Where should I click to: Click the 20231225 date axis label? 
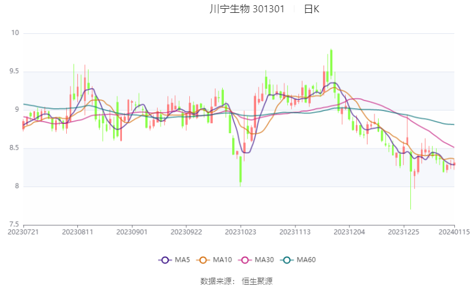[x=403, y=232]
